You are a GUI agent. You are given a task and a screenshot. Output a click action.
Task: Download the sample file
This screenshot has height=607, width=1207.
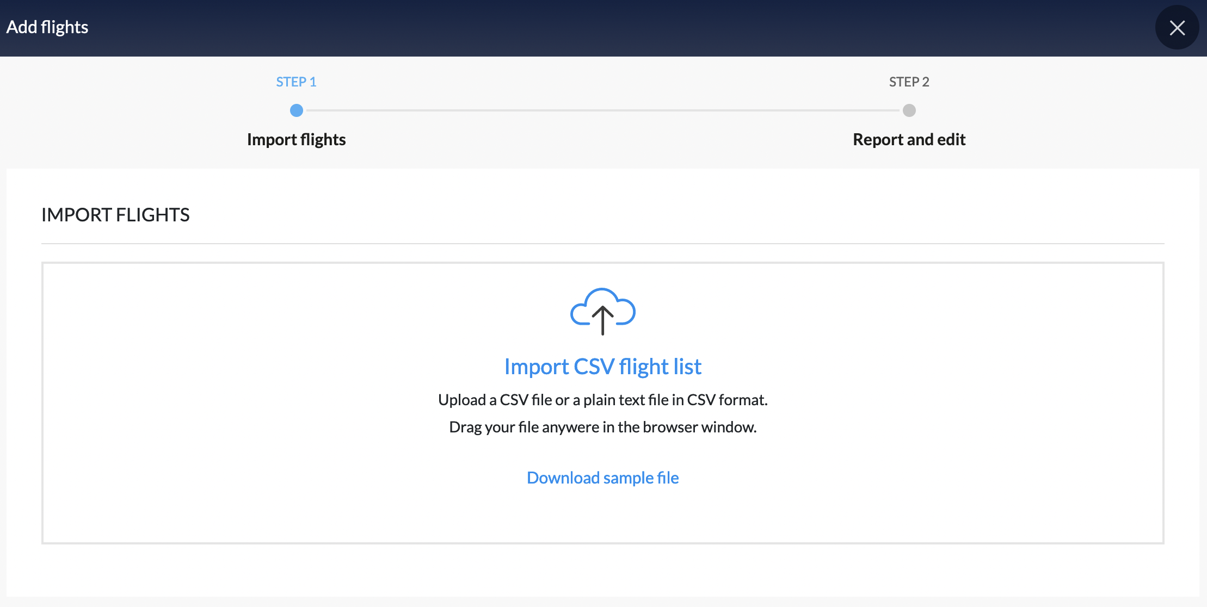(x=603, y=478)
